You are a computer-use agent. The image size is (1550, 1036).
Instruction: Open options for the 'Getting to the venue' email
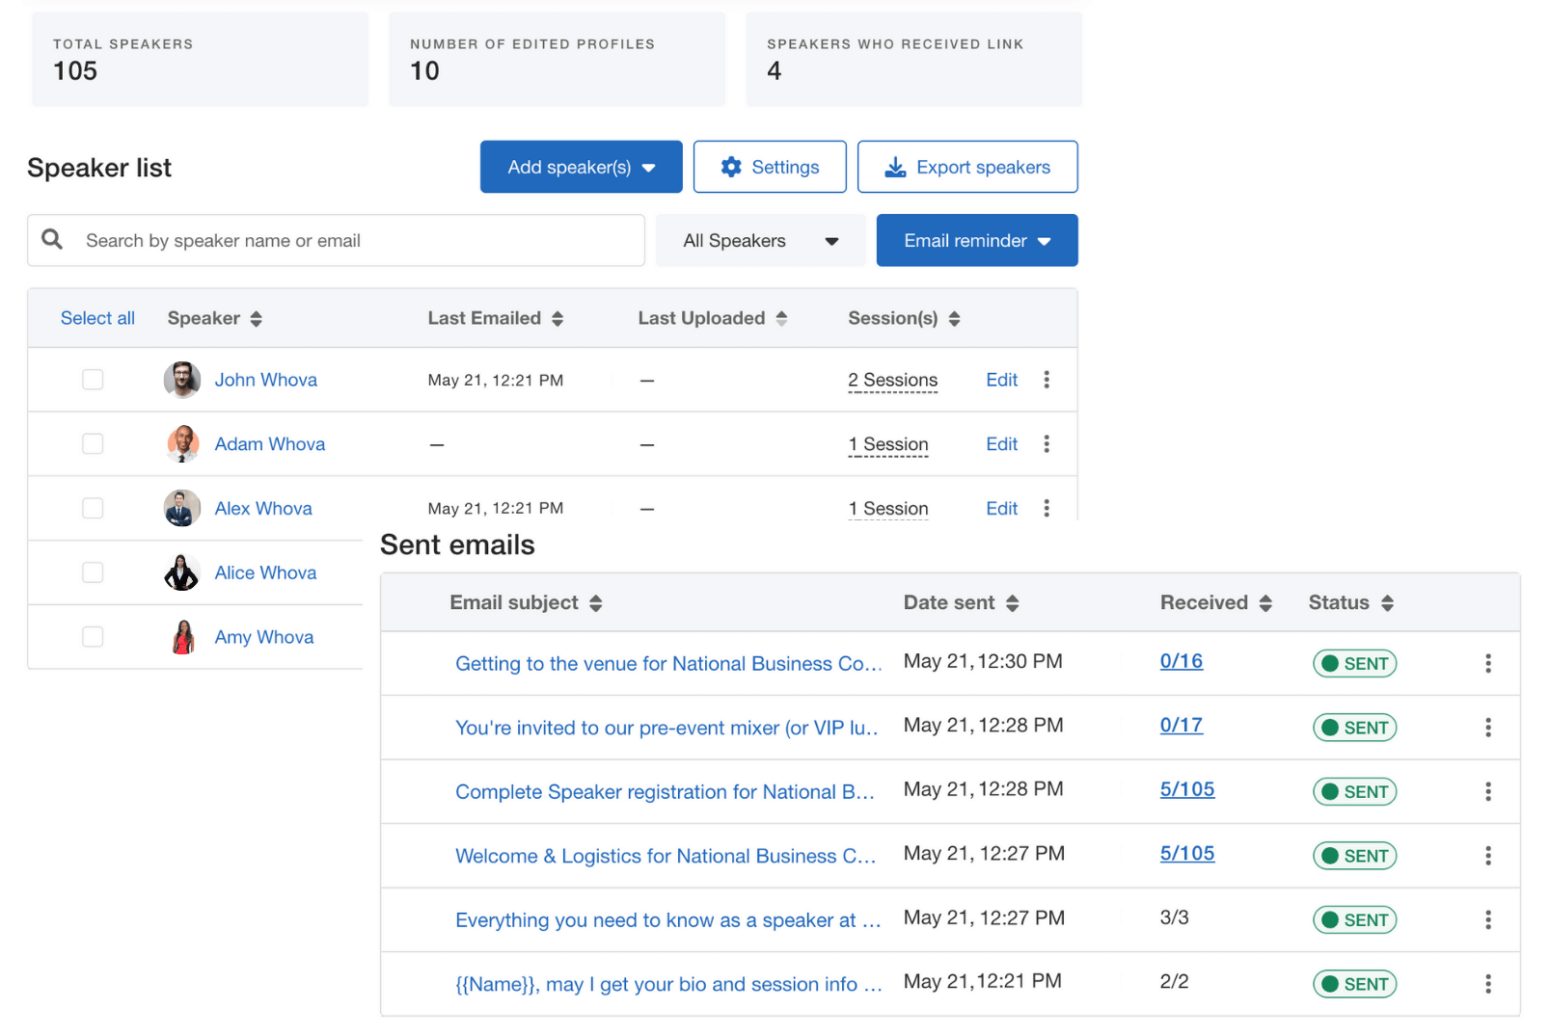point(1487,663)
